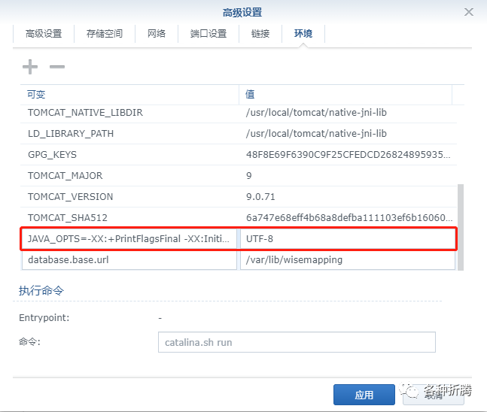Open the 链接 tab
The image size is (487, 412).
tap(260, 34)
